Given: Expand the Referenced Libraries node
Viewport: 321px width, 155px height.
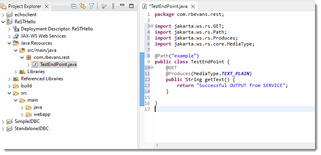Looking at the screenshot, I should click(x=9, y=79).
